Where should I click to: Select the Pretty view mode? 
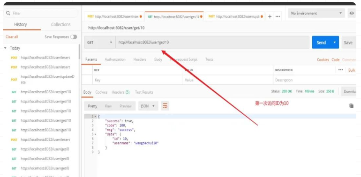point(92,106)
